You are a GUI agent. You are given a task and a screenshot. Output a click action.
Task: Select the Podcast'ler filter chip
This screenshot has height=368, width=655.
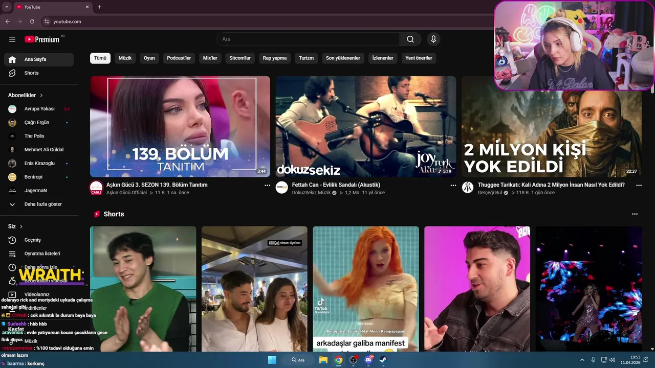click(x=179, y=58)
